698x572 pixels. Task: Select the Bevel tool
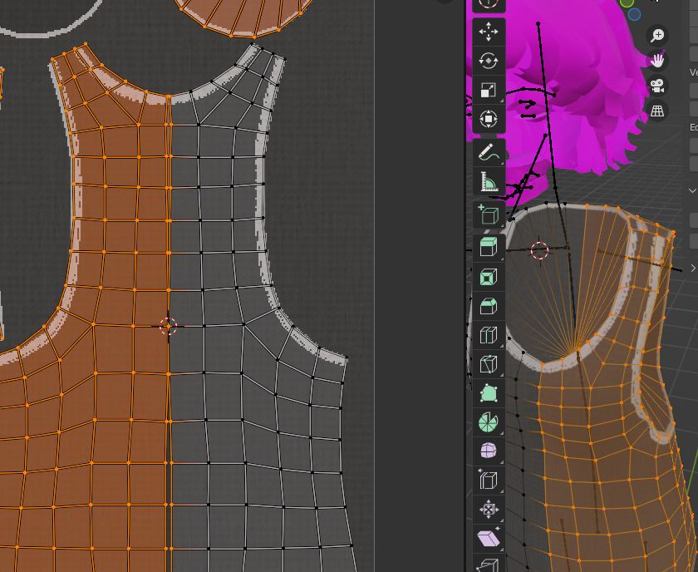point(489,307)
